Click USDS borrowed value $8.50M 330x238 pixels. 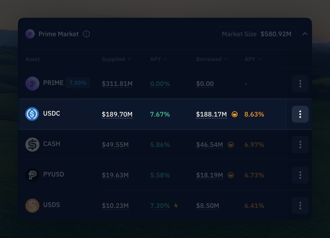208,206
